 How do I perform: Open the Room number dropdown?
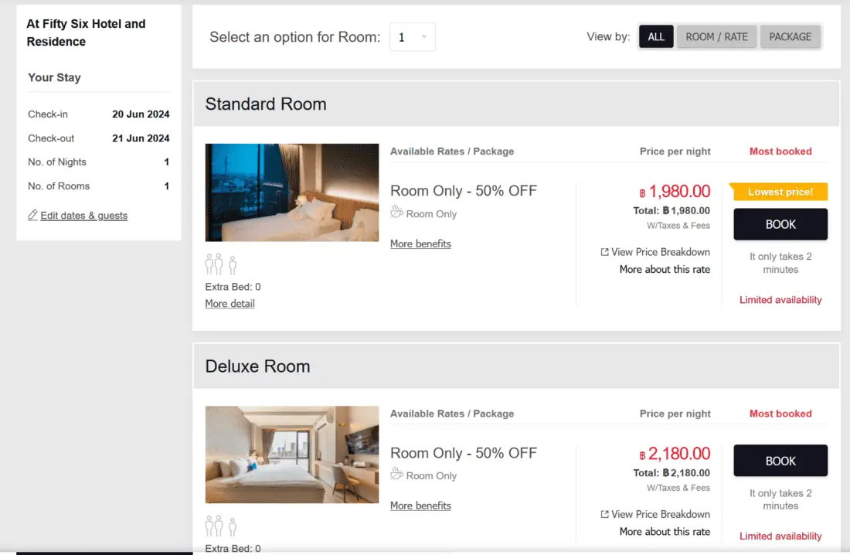(x=413, y=37)
